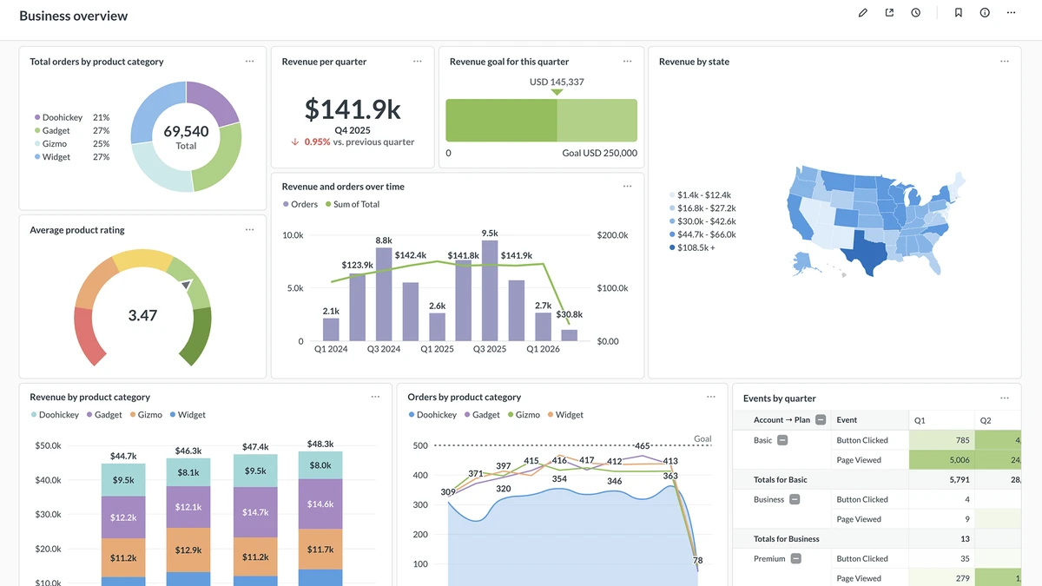Click the Q1 column header in Events table
Image resolution: width=1042 pixels, height=586 pixels.
(941, 420)
